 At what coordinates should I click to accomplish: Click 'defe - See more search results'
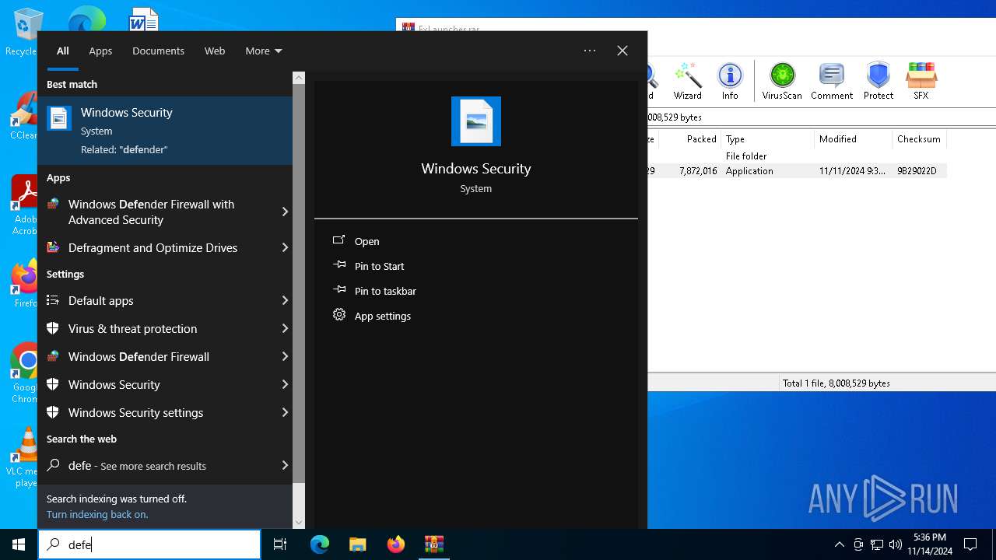(x=137, y=466)
